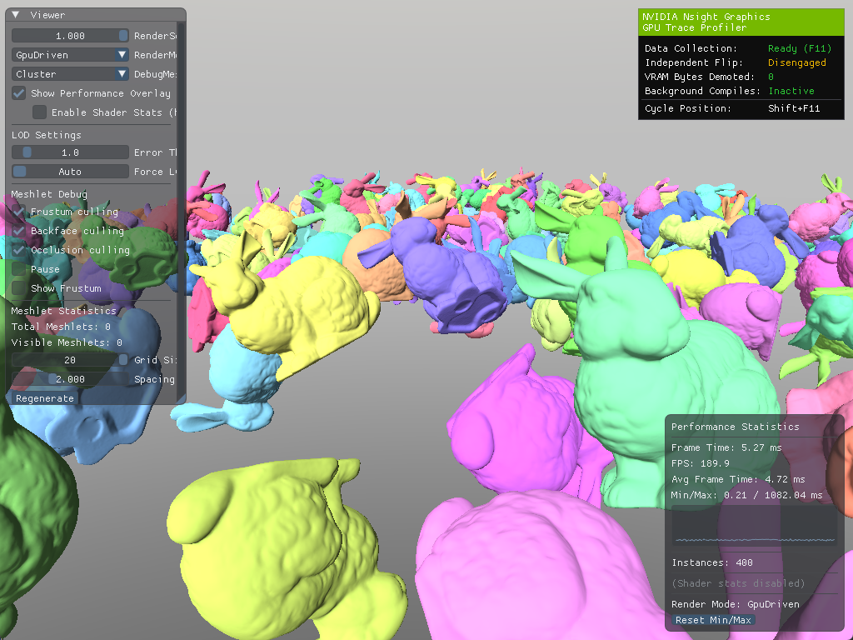Collapse the Viewer panel using the triangle

coord(17,15)
